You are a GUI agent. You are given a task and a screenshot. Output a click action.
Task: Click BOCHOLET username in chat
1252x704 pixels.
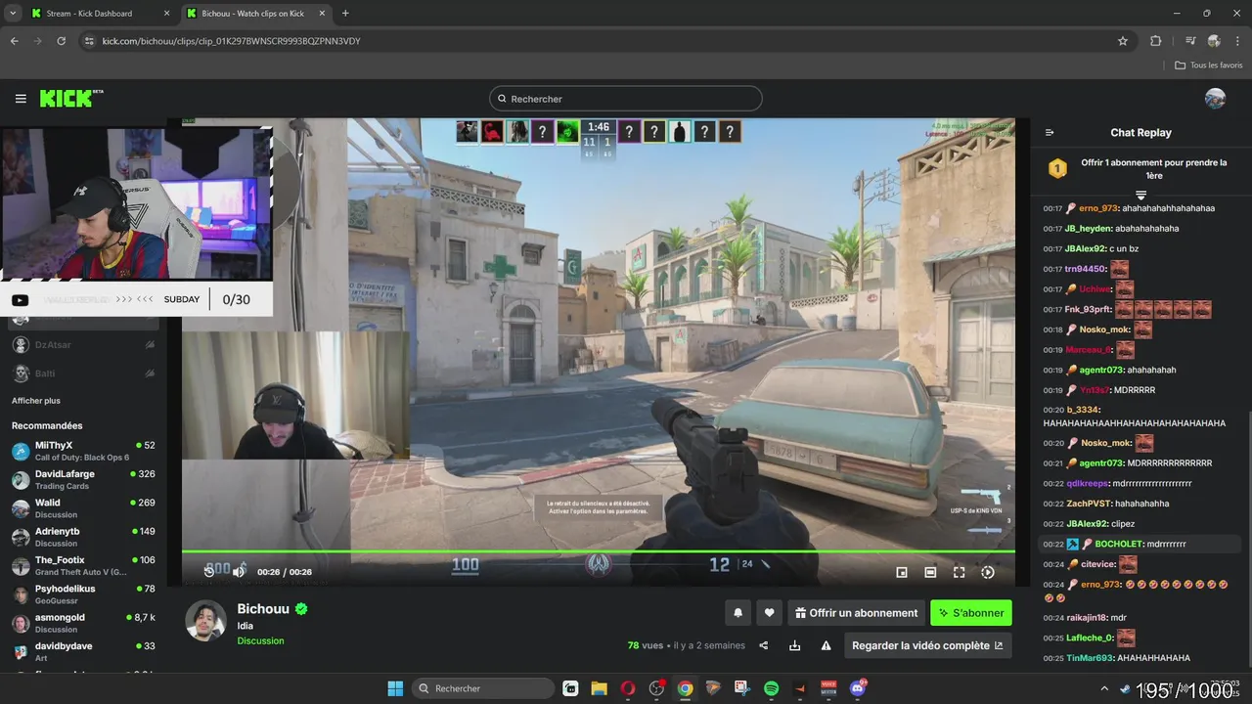tap(1120, 544)
